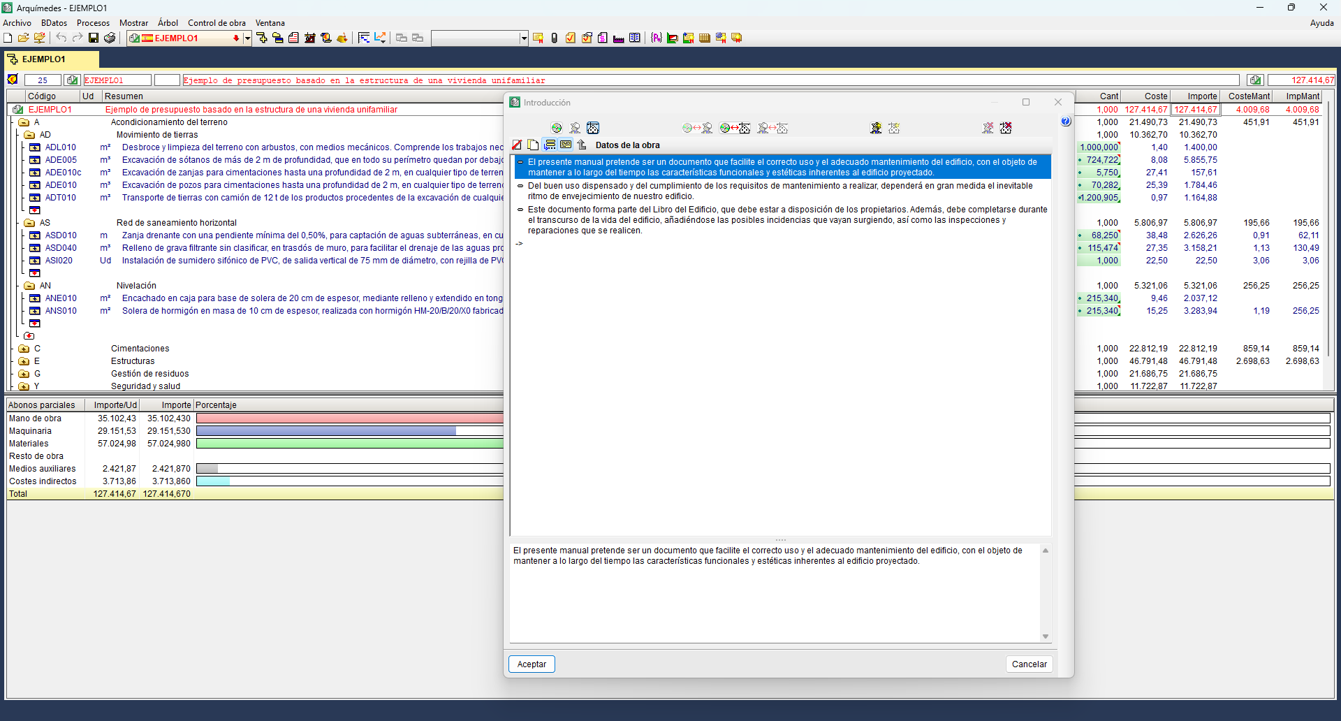Collapse subchapter AN Nivelación
Screen dimensions: 1341x721
click(29, 286)
